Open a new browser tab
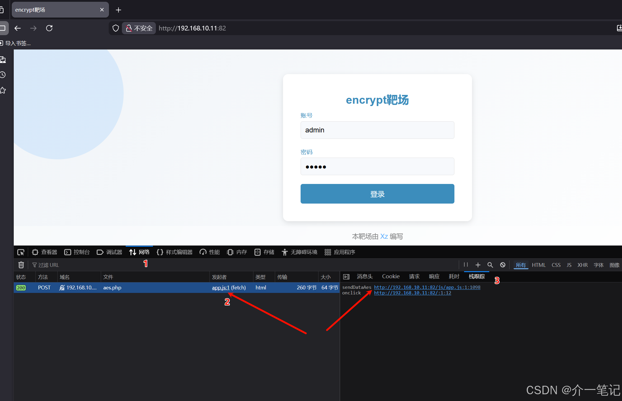622x401 pixels. (x=118, y=10)
